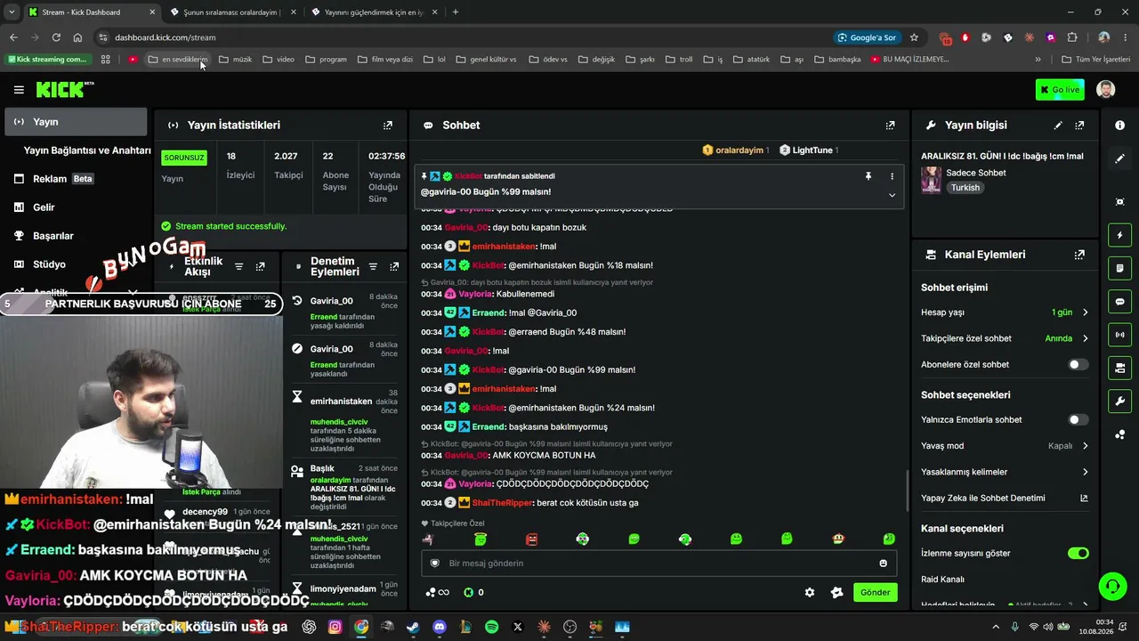
Task: Unpin the pinned KickBot message
Action: click(868, 176)
